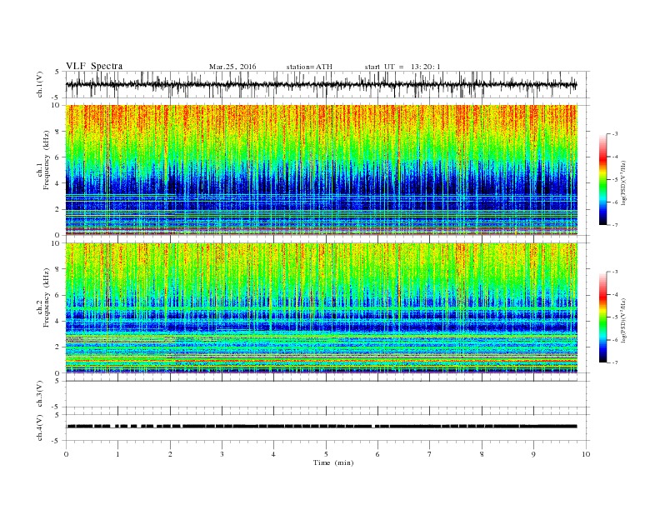Image resolution: width=660 pixels, height=510 pixels.
Task: Select the "start UT = 13:20:1" text
Action: [x=402, y=67]
